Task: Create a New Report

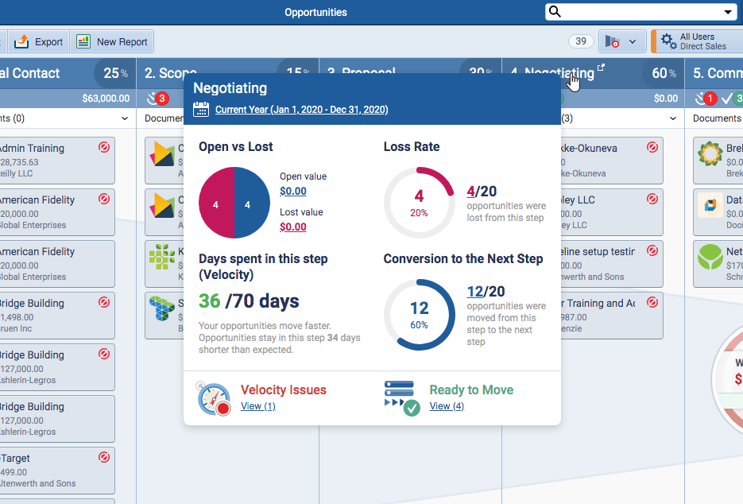Action: click(x=112, y=41)
